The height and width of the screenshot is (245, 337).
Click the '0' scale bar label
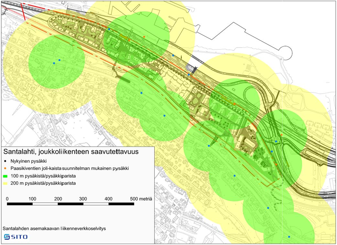7,199
